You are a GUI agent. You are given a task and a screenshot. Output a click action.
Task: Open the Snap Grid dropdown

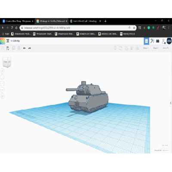click(166, 150)
